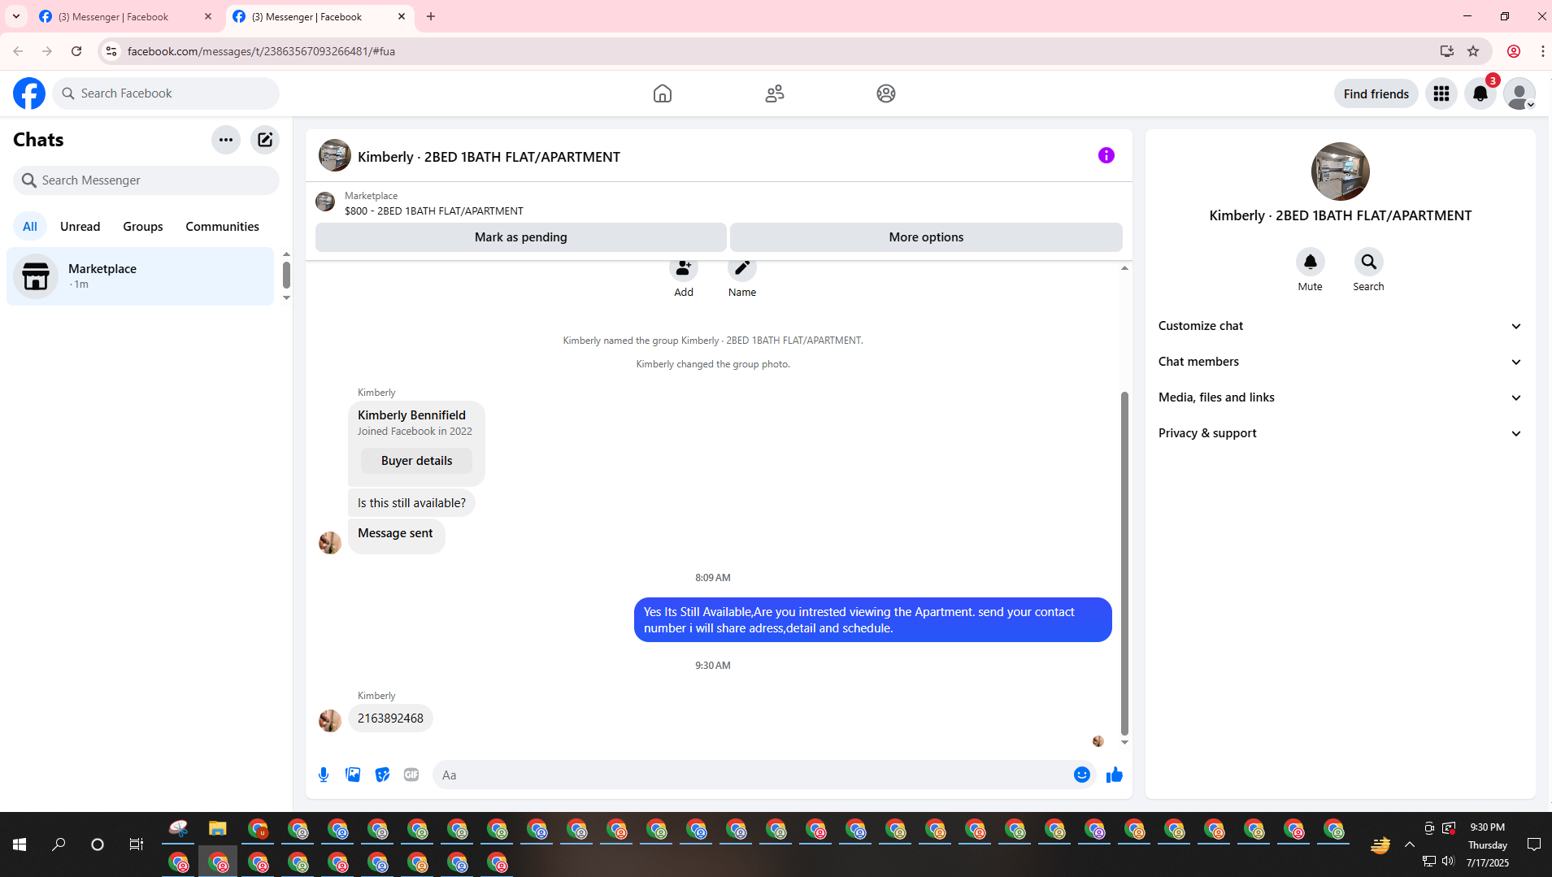The image size is (1552, 877).
Task: Click the Kimberly Bennifield name
Action: coord(411,415)
